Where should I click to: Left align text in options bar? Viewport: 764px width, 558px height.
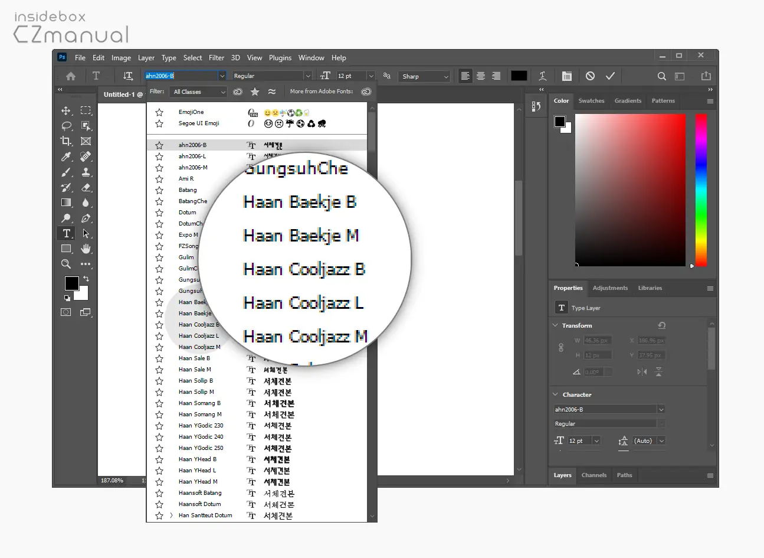[x=465, y=76]
